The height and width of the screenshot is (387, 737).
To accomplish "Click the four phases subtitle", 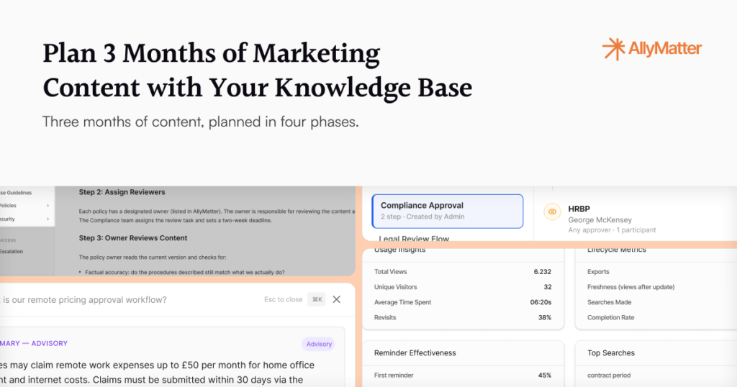I will (201, 122).
